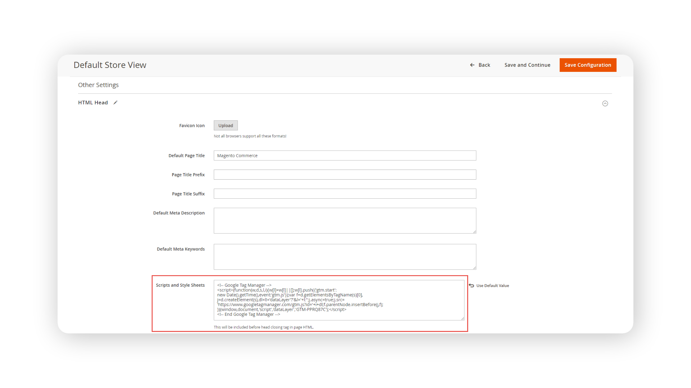
Task: Click the Page Title Prefix label
Action: (188, 175)
